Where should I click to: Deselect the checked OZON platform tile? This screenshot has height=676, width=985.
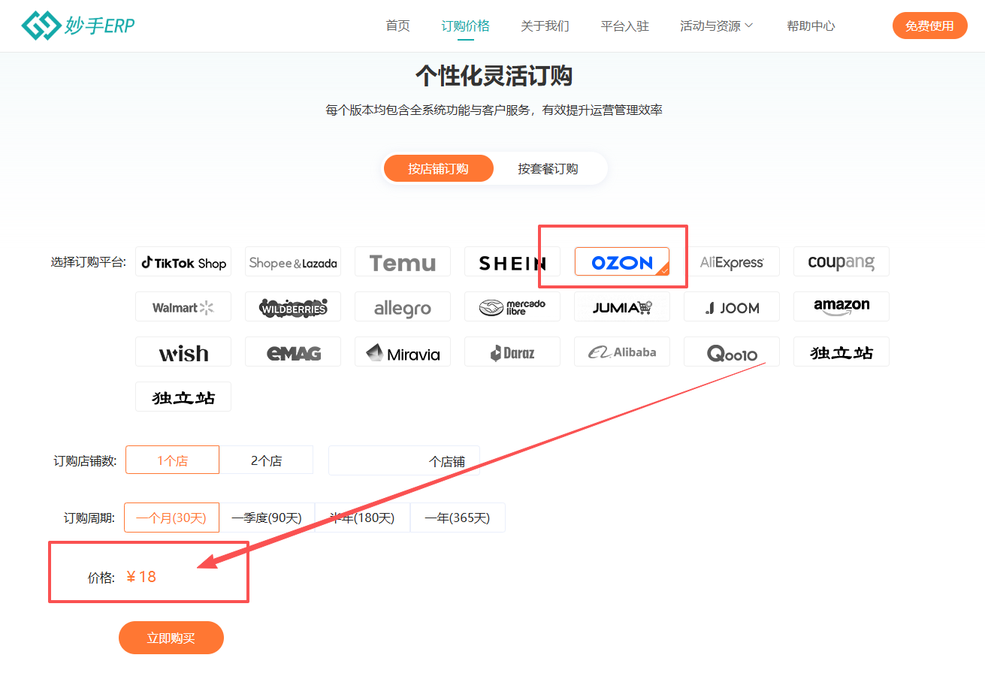pos(621,262)
